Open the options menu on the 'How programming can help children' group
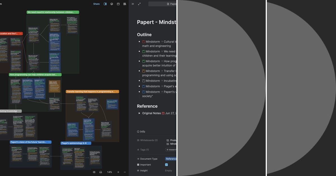The height and width of the screenshot is (176, 336). 59,75
